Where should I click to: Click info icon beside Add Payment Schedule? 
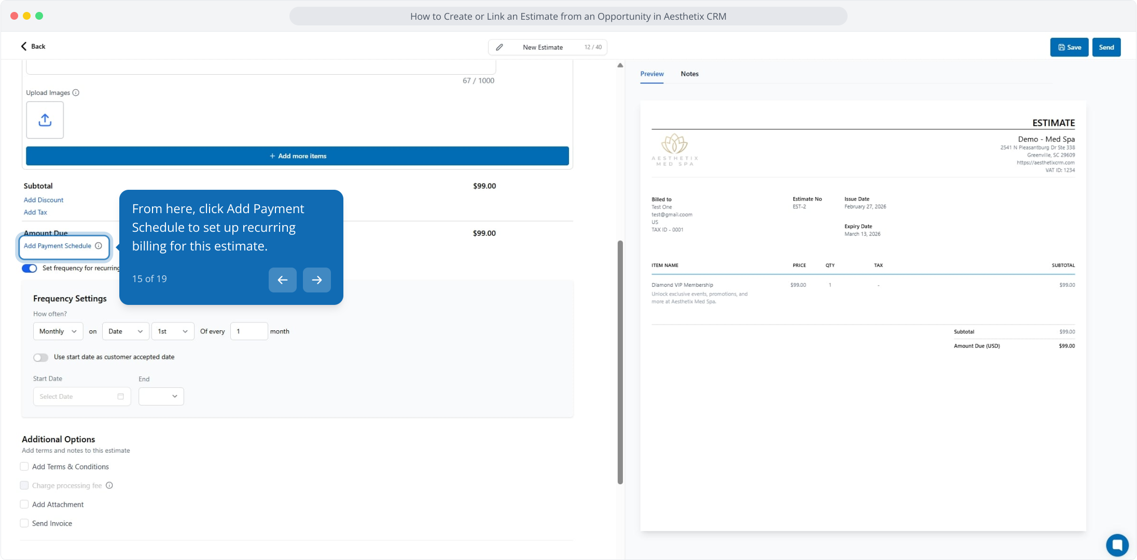coord(99,246)
